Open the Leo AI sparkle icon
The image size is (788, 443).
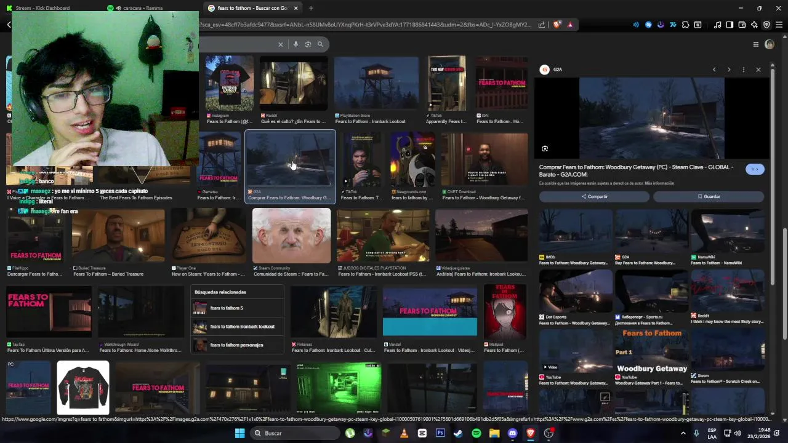pyautogui.click(x=754, y=25)
